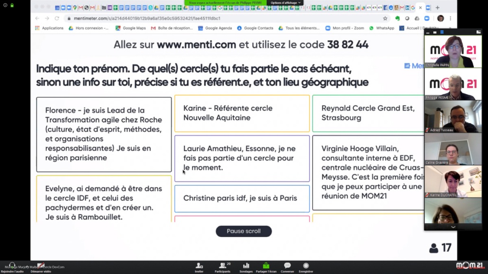Image resolution: width=488 pixels, height=274 pixels.
Task: Open Boîte de réception bookmark
Action: pyautogui.click(x=172, y=28)
